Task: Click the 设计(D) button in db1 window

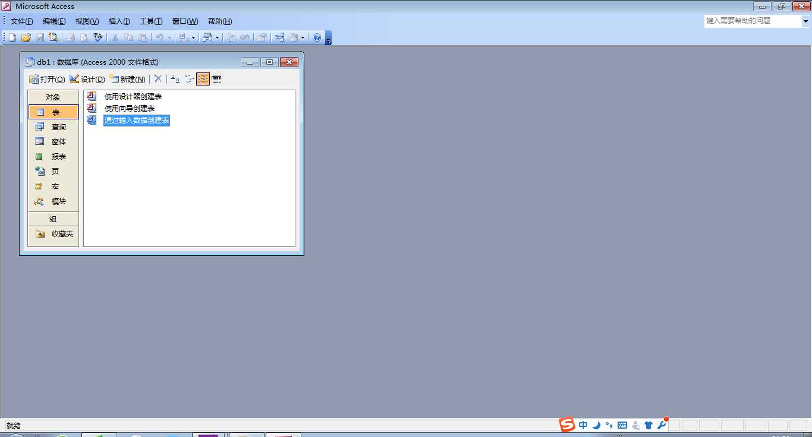Action: [87, 79]
